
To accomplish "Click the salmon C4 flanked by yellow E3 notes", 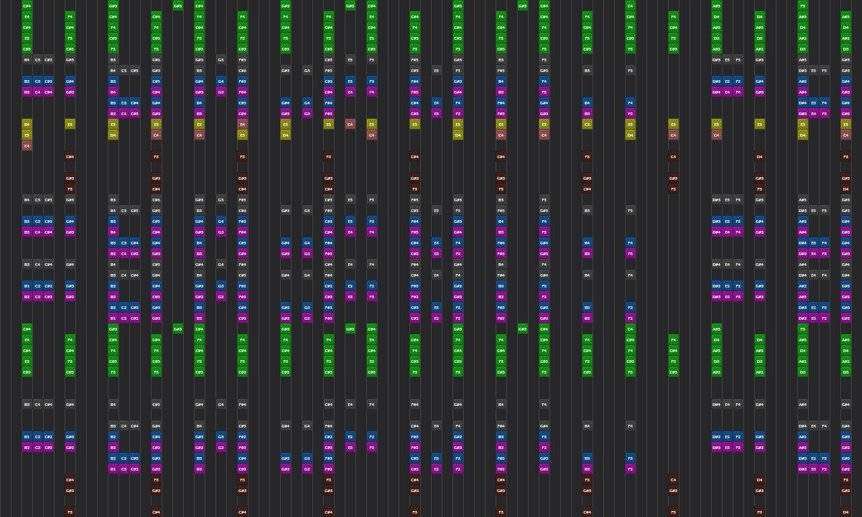I will pos(350,124).
